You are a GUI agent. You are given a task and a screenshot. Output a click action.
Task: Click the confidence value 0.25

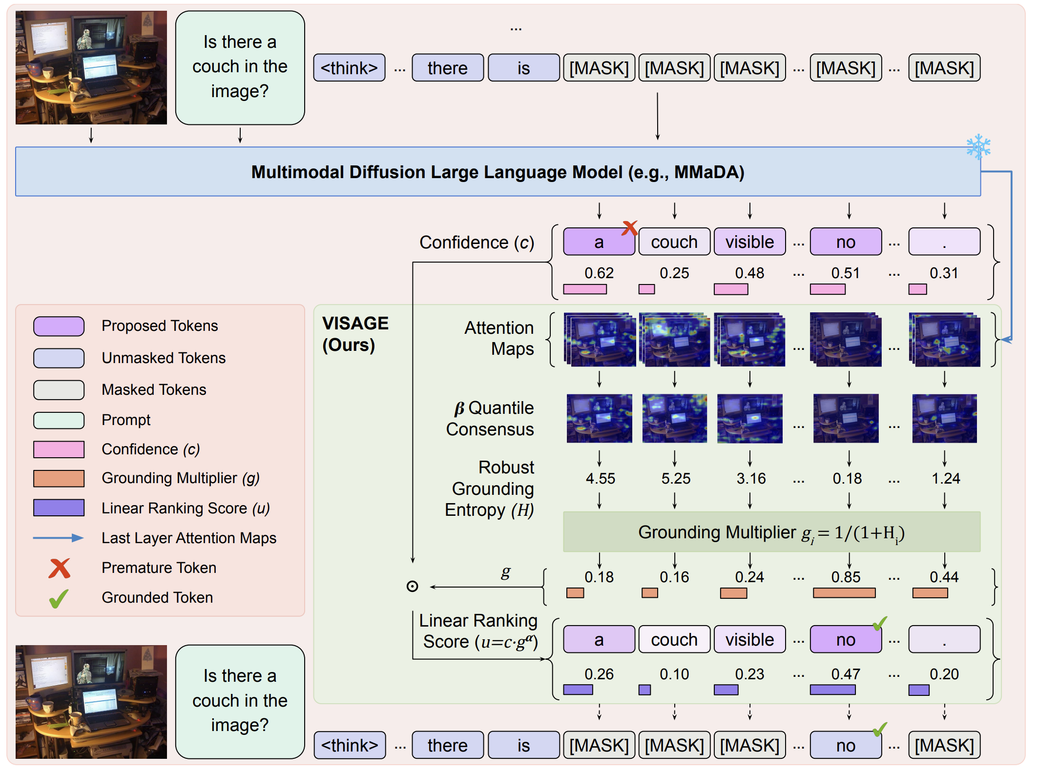pyautogui.click(x=674, y=273)
